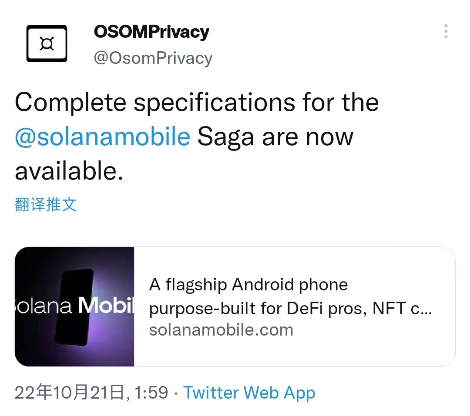
Task: Click the 翻译推文 translate link
Action: pos(45,204)
